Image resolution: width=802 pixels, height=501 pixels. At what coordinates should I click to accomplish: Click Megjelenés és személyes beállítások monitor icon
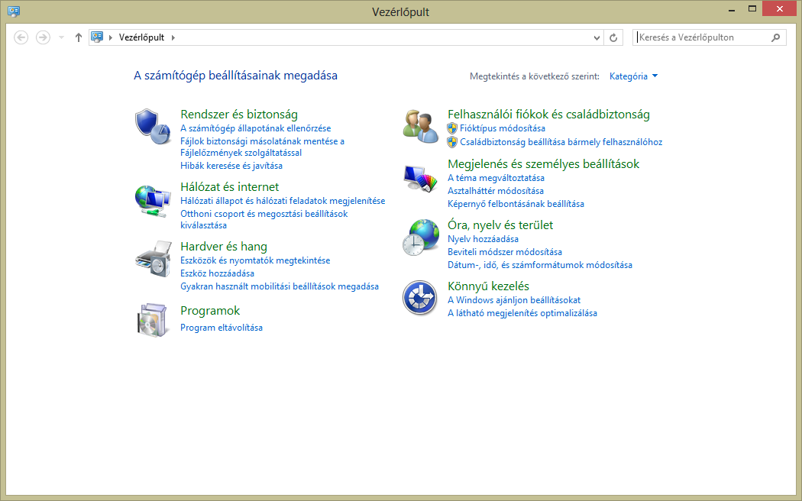(x=420, y=179)
